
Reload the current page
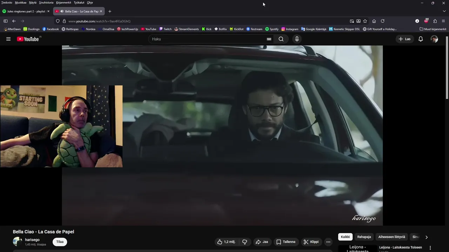pyautogui.click(x=383, y=21)
